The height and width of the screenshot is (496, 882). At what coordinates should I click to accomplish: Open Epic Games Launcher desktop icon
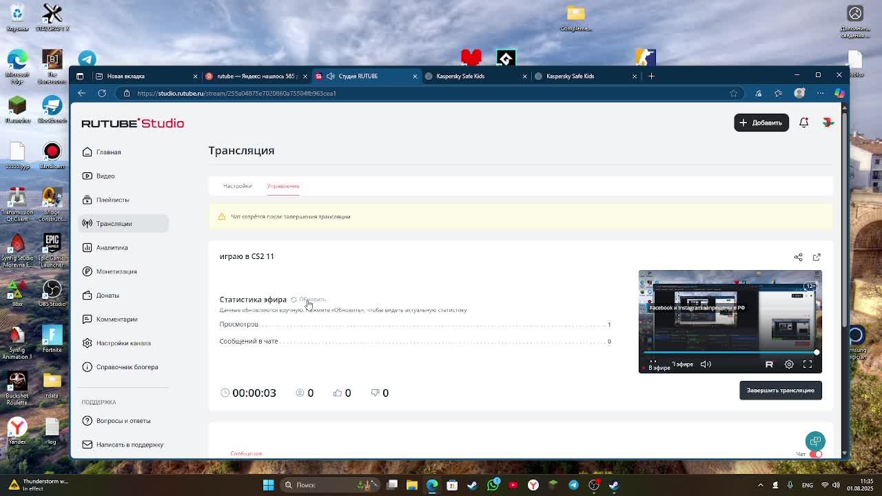click(52, 251)
